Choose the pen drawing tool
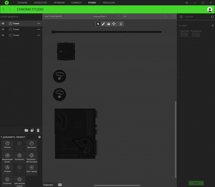The height and width of the screenshot is (187, 215). [x=103, y=24]
